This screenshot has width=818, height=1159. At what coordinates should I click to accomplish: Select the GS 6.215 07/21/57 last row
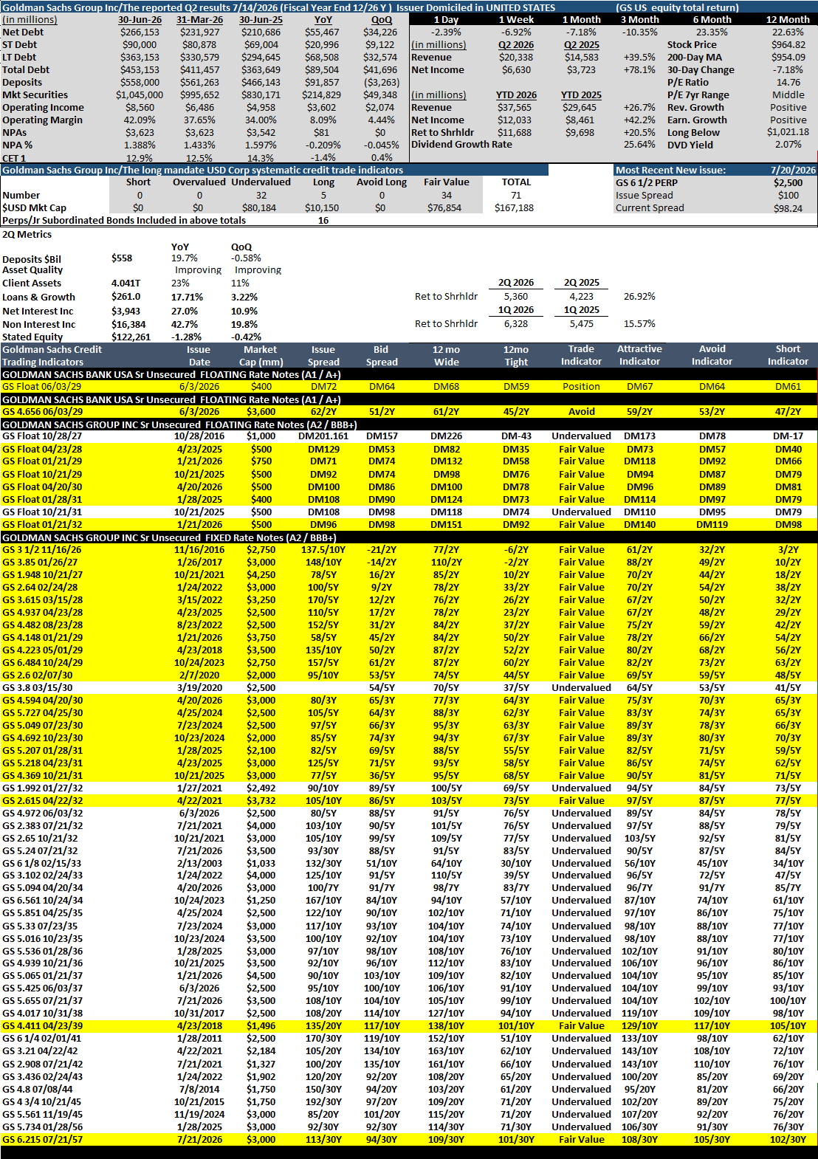409,1140
